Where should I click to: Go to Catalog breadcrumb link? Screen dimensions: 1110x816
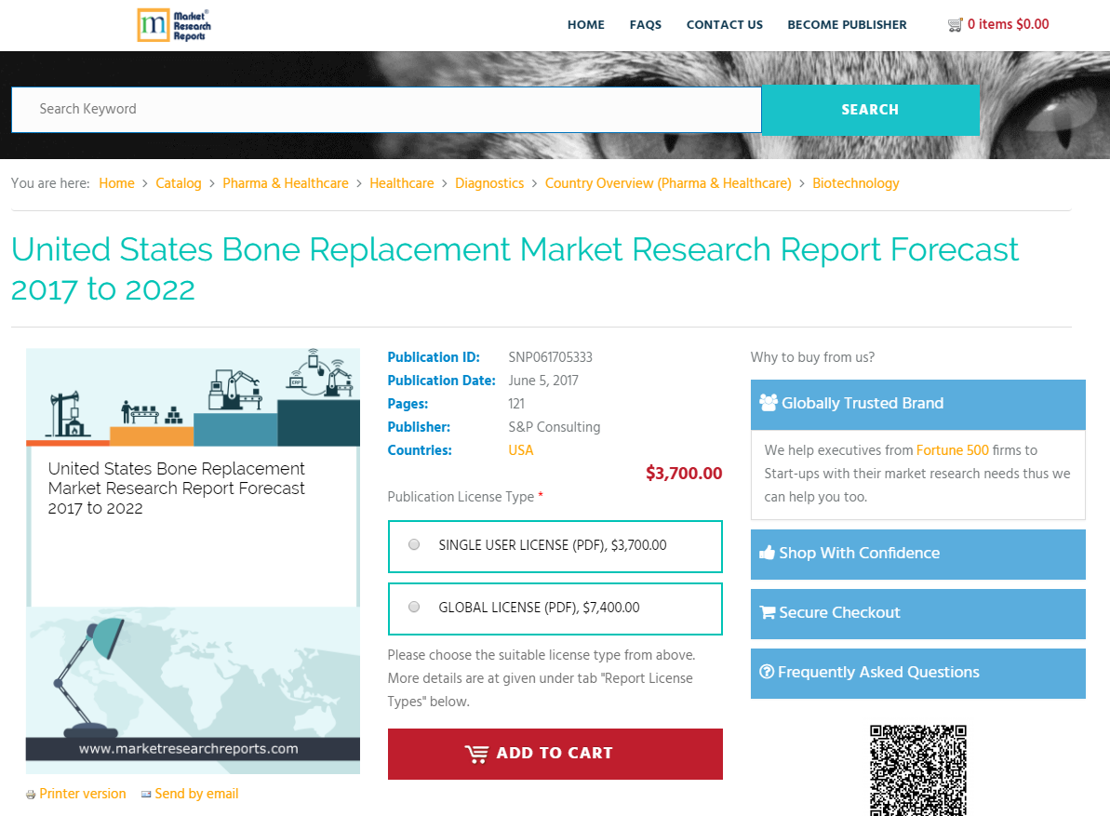point(179,183)
